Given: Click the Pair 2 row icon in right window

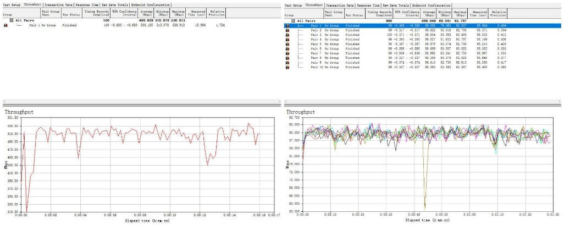Looking at the screenshot, I should (287, 31).
